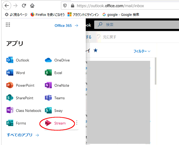Viewport: 179px width, 145px height.
Task: Launch the Stream app
Action: (55, 123)
